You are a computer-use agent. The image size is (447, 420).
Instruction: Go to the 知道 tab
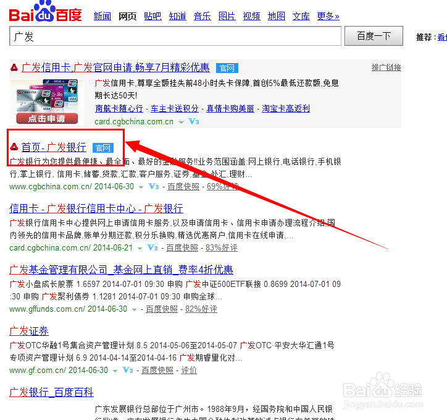177,16
